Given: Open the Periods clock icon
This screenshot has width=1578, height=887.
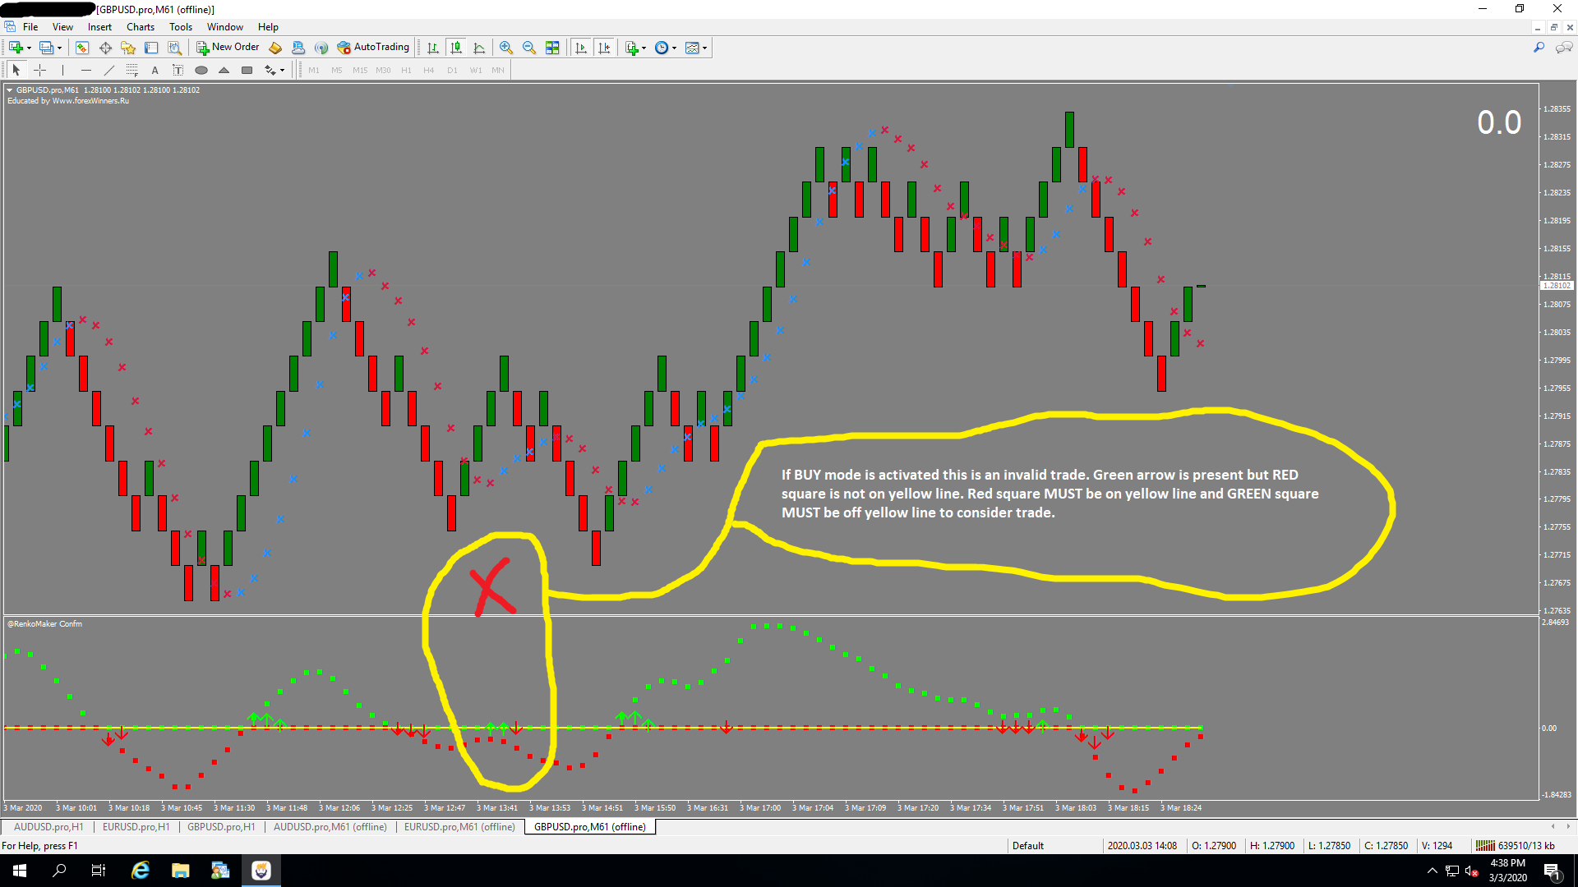Looking at the screenshot, I should pos(662,48).
